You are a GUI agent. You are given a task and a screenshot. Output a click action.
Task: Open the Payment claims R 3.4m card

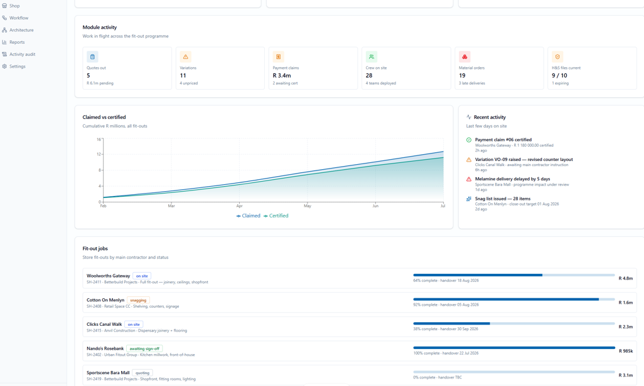pyautogui.click(x=313, y=68)
